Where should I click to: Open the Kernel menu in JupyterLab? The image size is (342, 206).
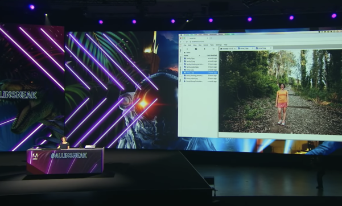205,45
